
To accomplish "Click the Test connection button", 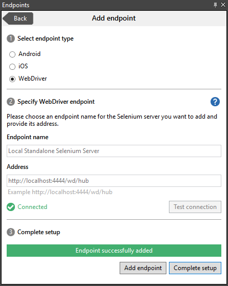I will [195, 207].
